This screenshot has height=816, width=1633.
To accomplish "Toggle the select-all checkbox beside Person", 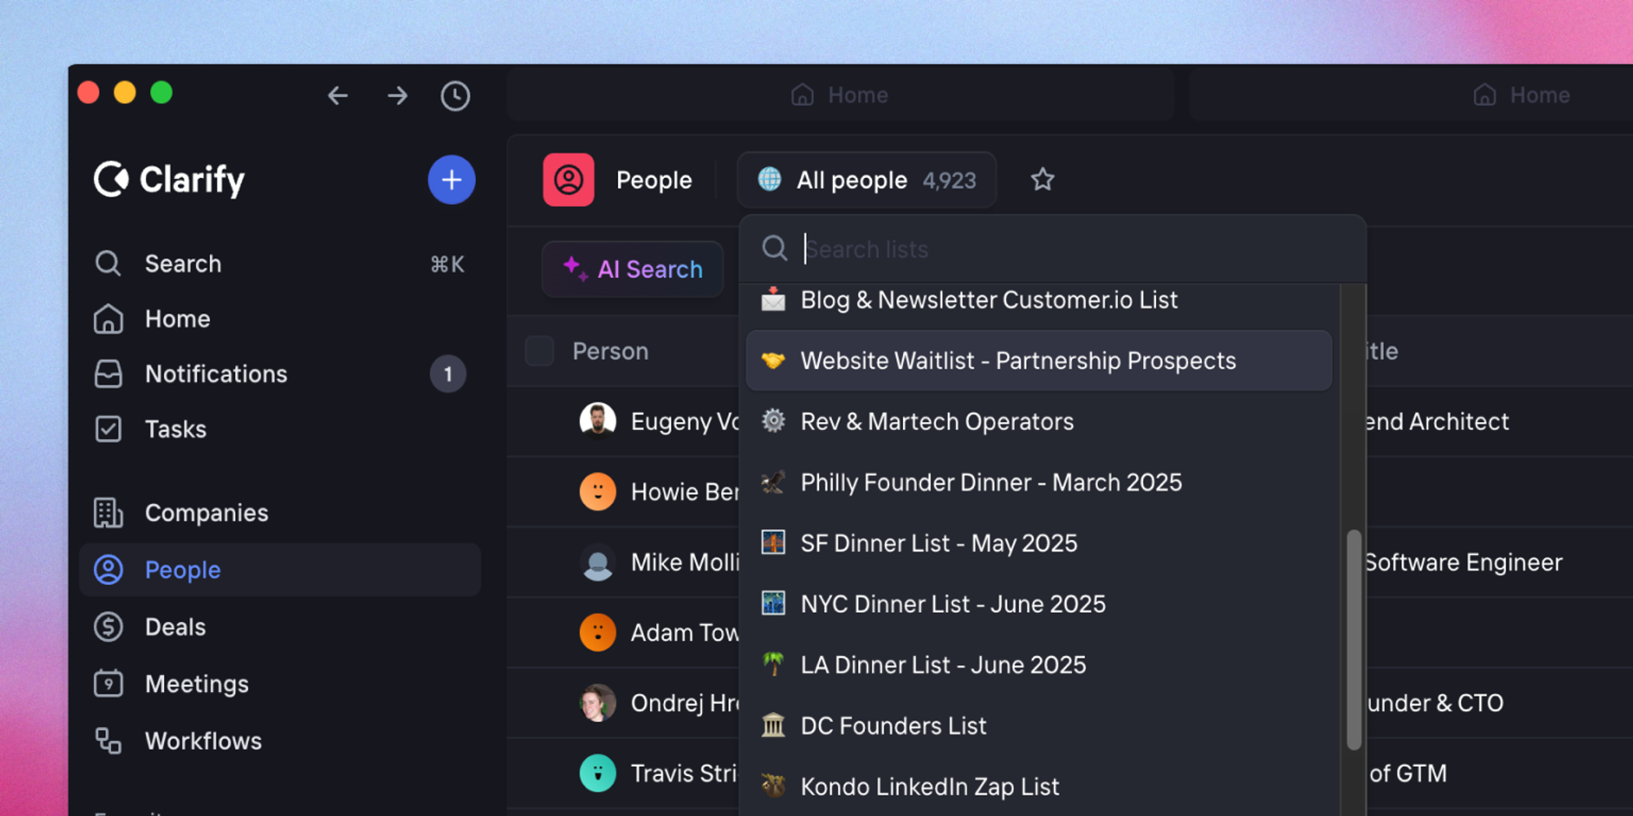I will pyautogui.click(x=539, y=351).
